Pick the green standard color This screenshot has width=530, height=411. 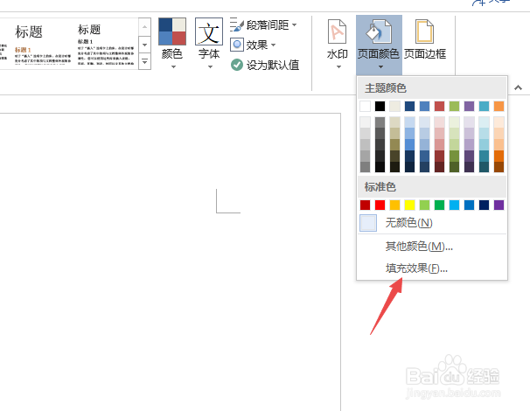(x=439, y=205)
